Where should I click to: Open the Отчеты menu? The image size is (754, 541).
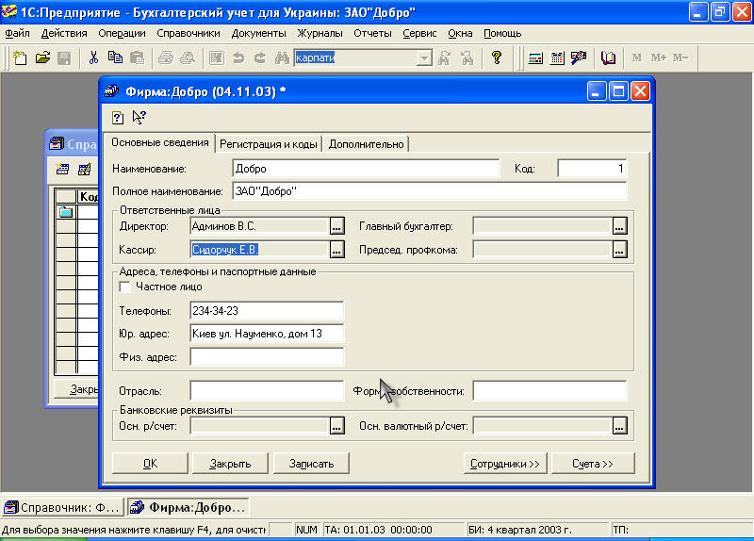(372, 33)
